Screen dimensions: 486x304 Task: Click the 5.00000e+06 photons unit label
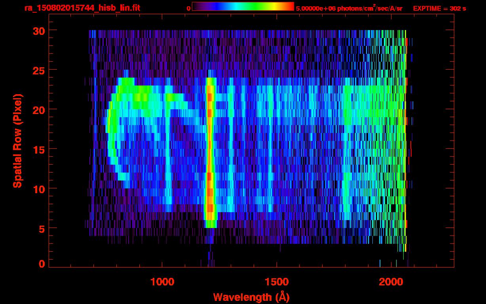pyautogui.click(x=349, y=8)
